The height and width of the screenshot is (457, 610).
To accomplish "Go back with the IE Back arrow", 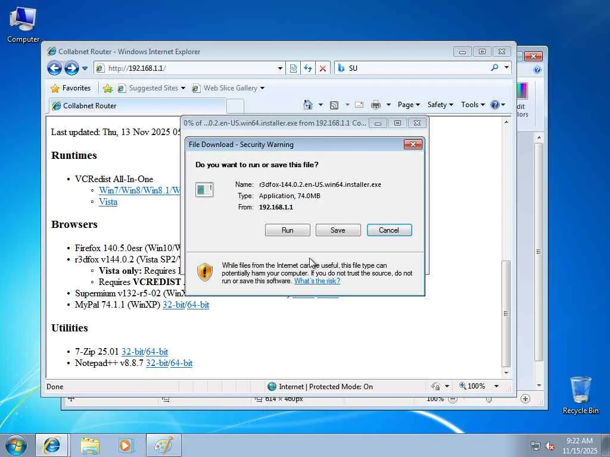I will click(54, 68).
